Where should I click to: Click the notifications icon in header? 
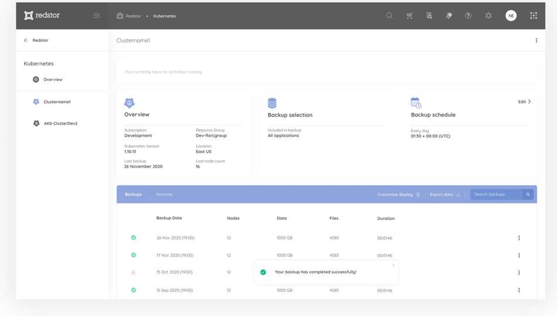pyautogui.click(x=449, y=16)
